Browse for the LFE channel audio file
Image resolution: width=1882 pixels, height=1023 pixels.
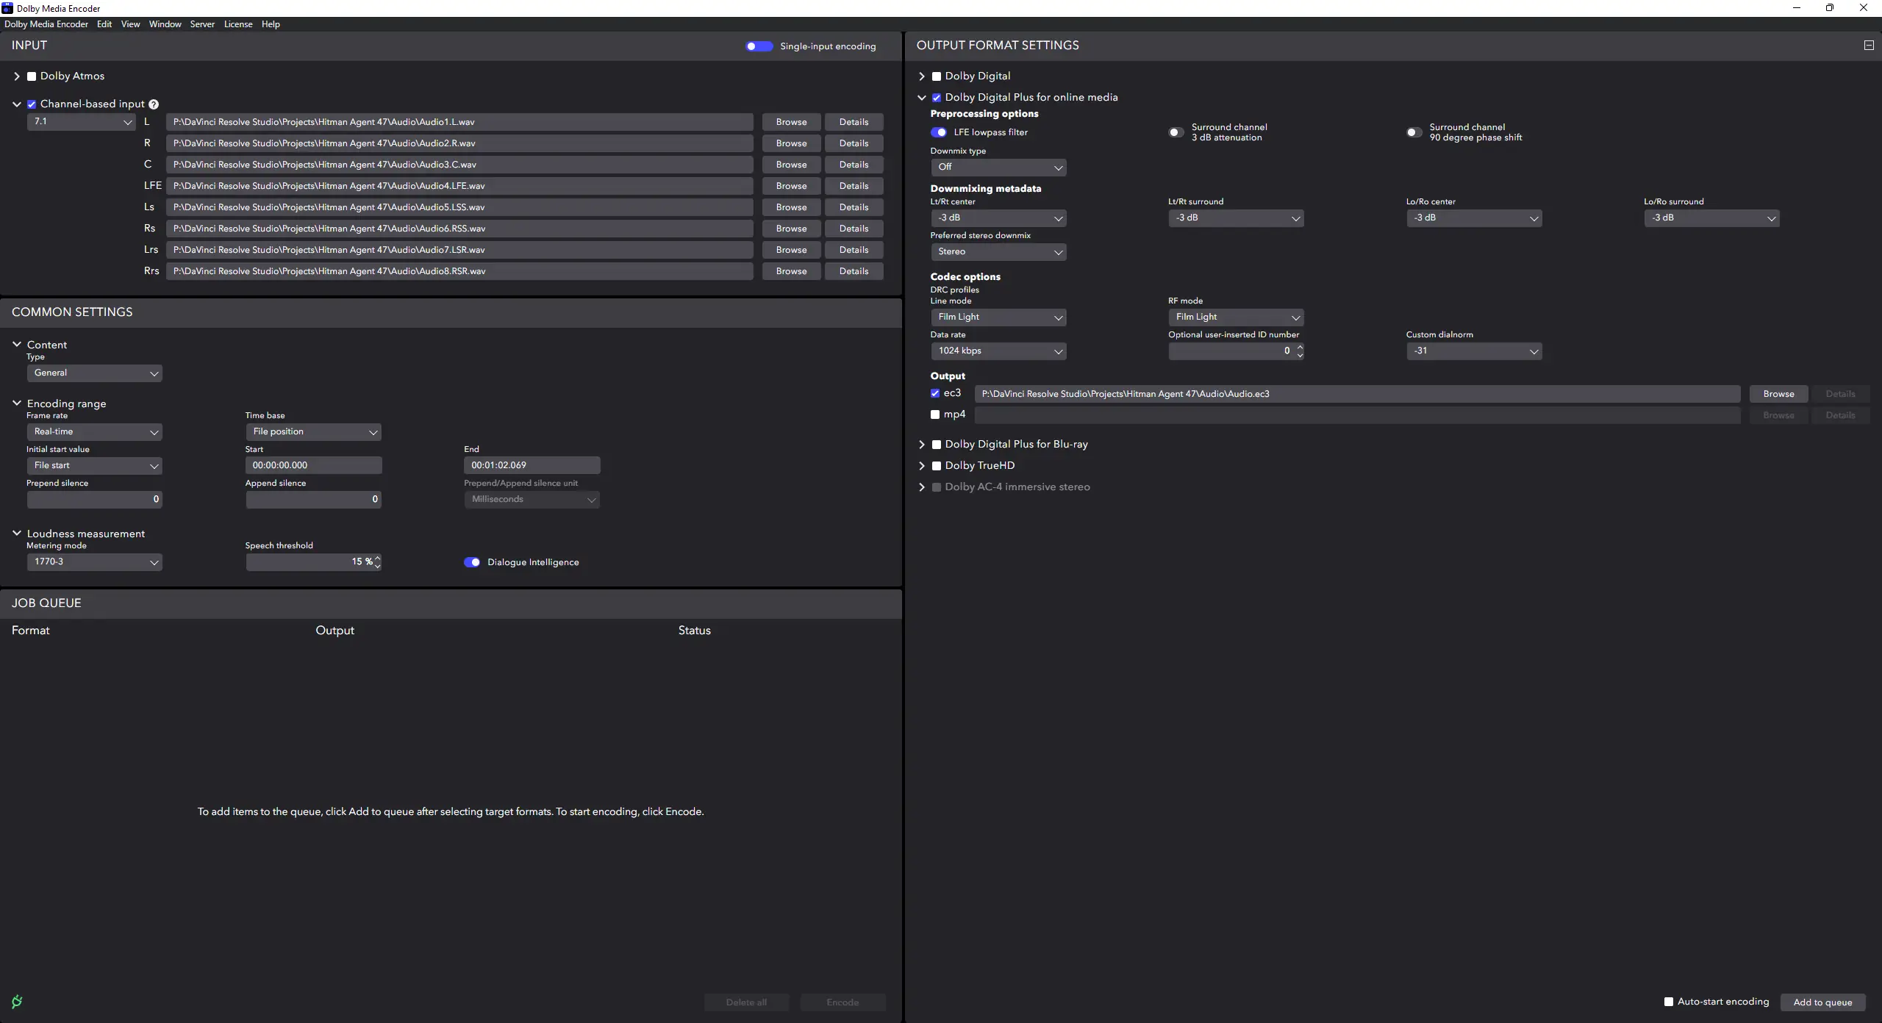tap(791, 186)
